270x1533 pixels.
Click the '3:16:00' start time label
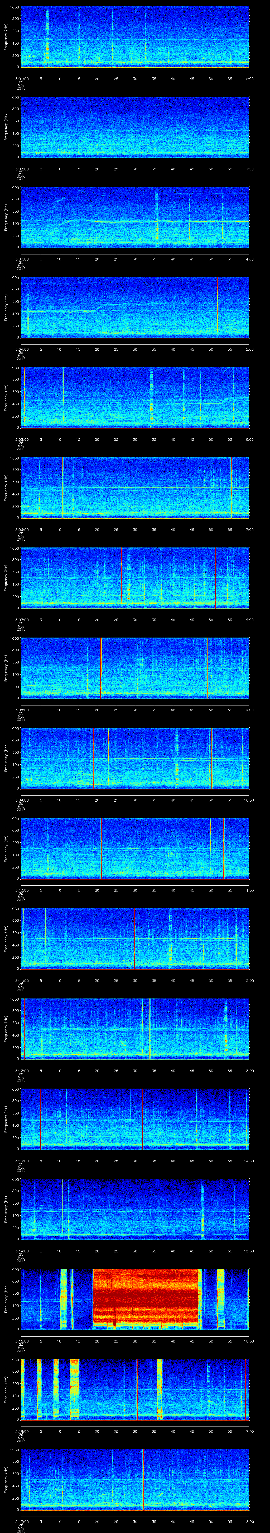pos(21,1431)
